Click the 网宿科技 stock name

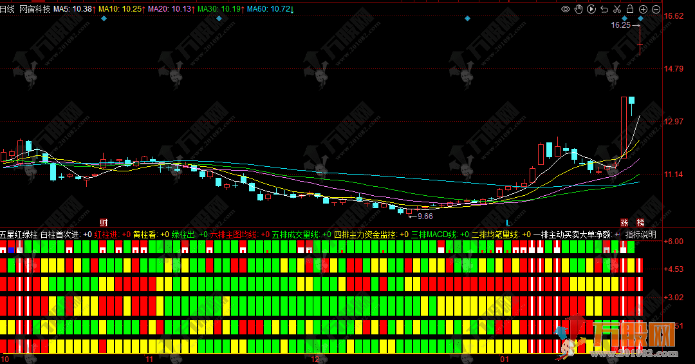click(x=35, y=9)
